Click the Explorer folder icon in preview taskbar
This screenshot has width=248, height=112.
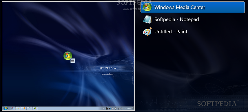(x=18, y=109)
